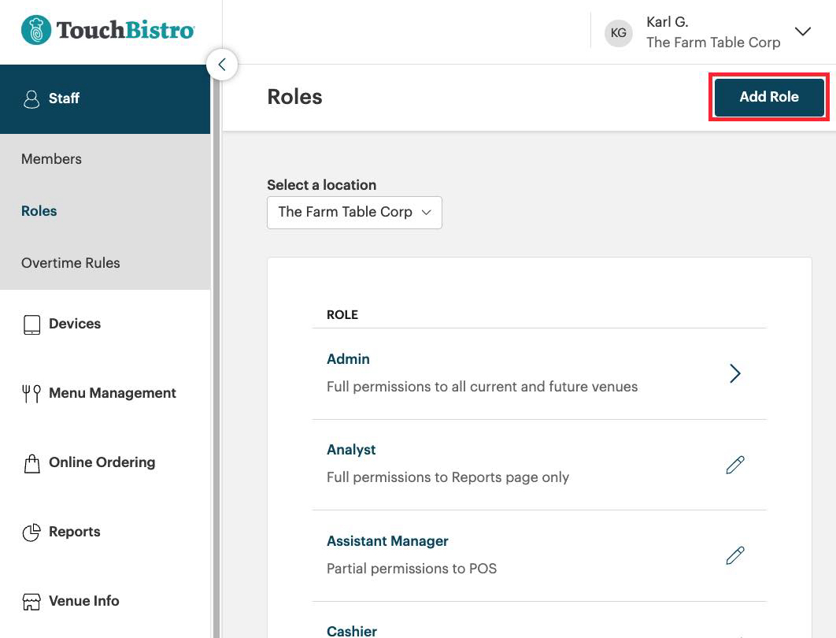
Task: Expand the Admin role details chevron
Action: click(734, 373)
